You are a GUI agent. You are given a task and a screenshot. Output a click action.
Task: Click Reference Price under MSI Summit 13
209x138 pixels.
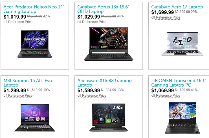click(20, 96)
